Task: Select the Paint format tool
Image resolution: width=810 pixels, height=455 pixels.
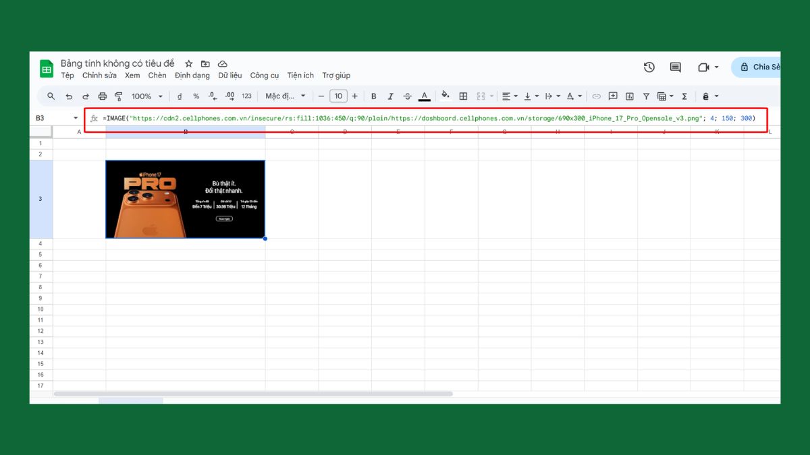Action: tap(118, 96)
